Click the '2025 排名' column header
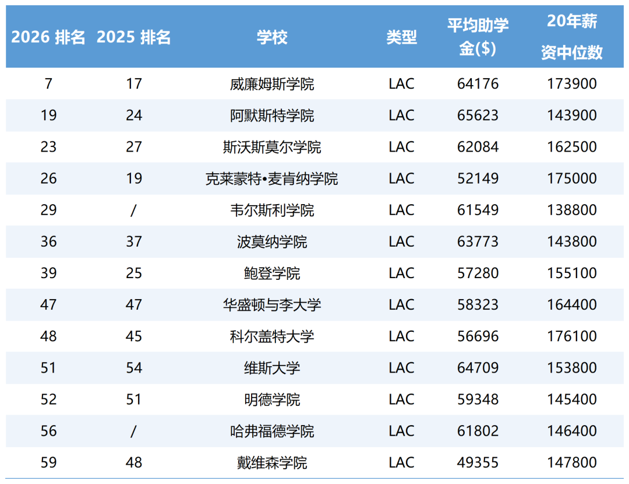The height and width of the screenshot is (484, 629). [x=133, y=37]
